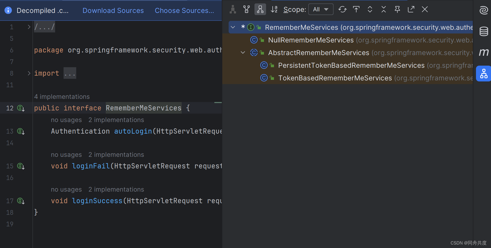Select NullRememberMeServices in the hierarchy
The width and height of the screenshot is (491, 248).
pos(311,40)
